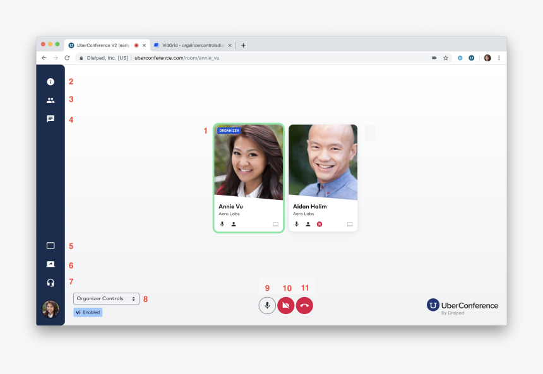This screenshot has width=543, height=374.
Task: Open a new browser tab
Action: pyautogui.click(x=243, y=45)
